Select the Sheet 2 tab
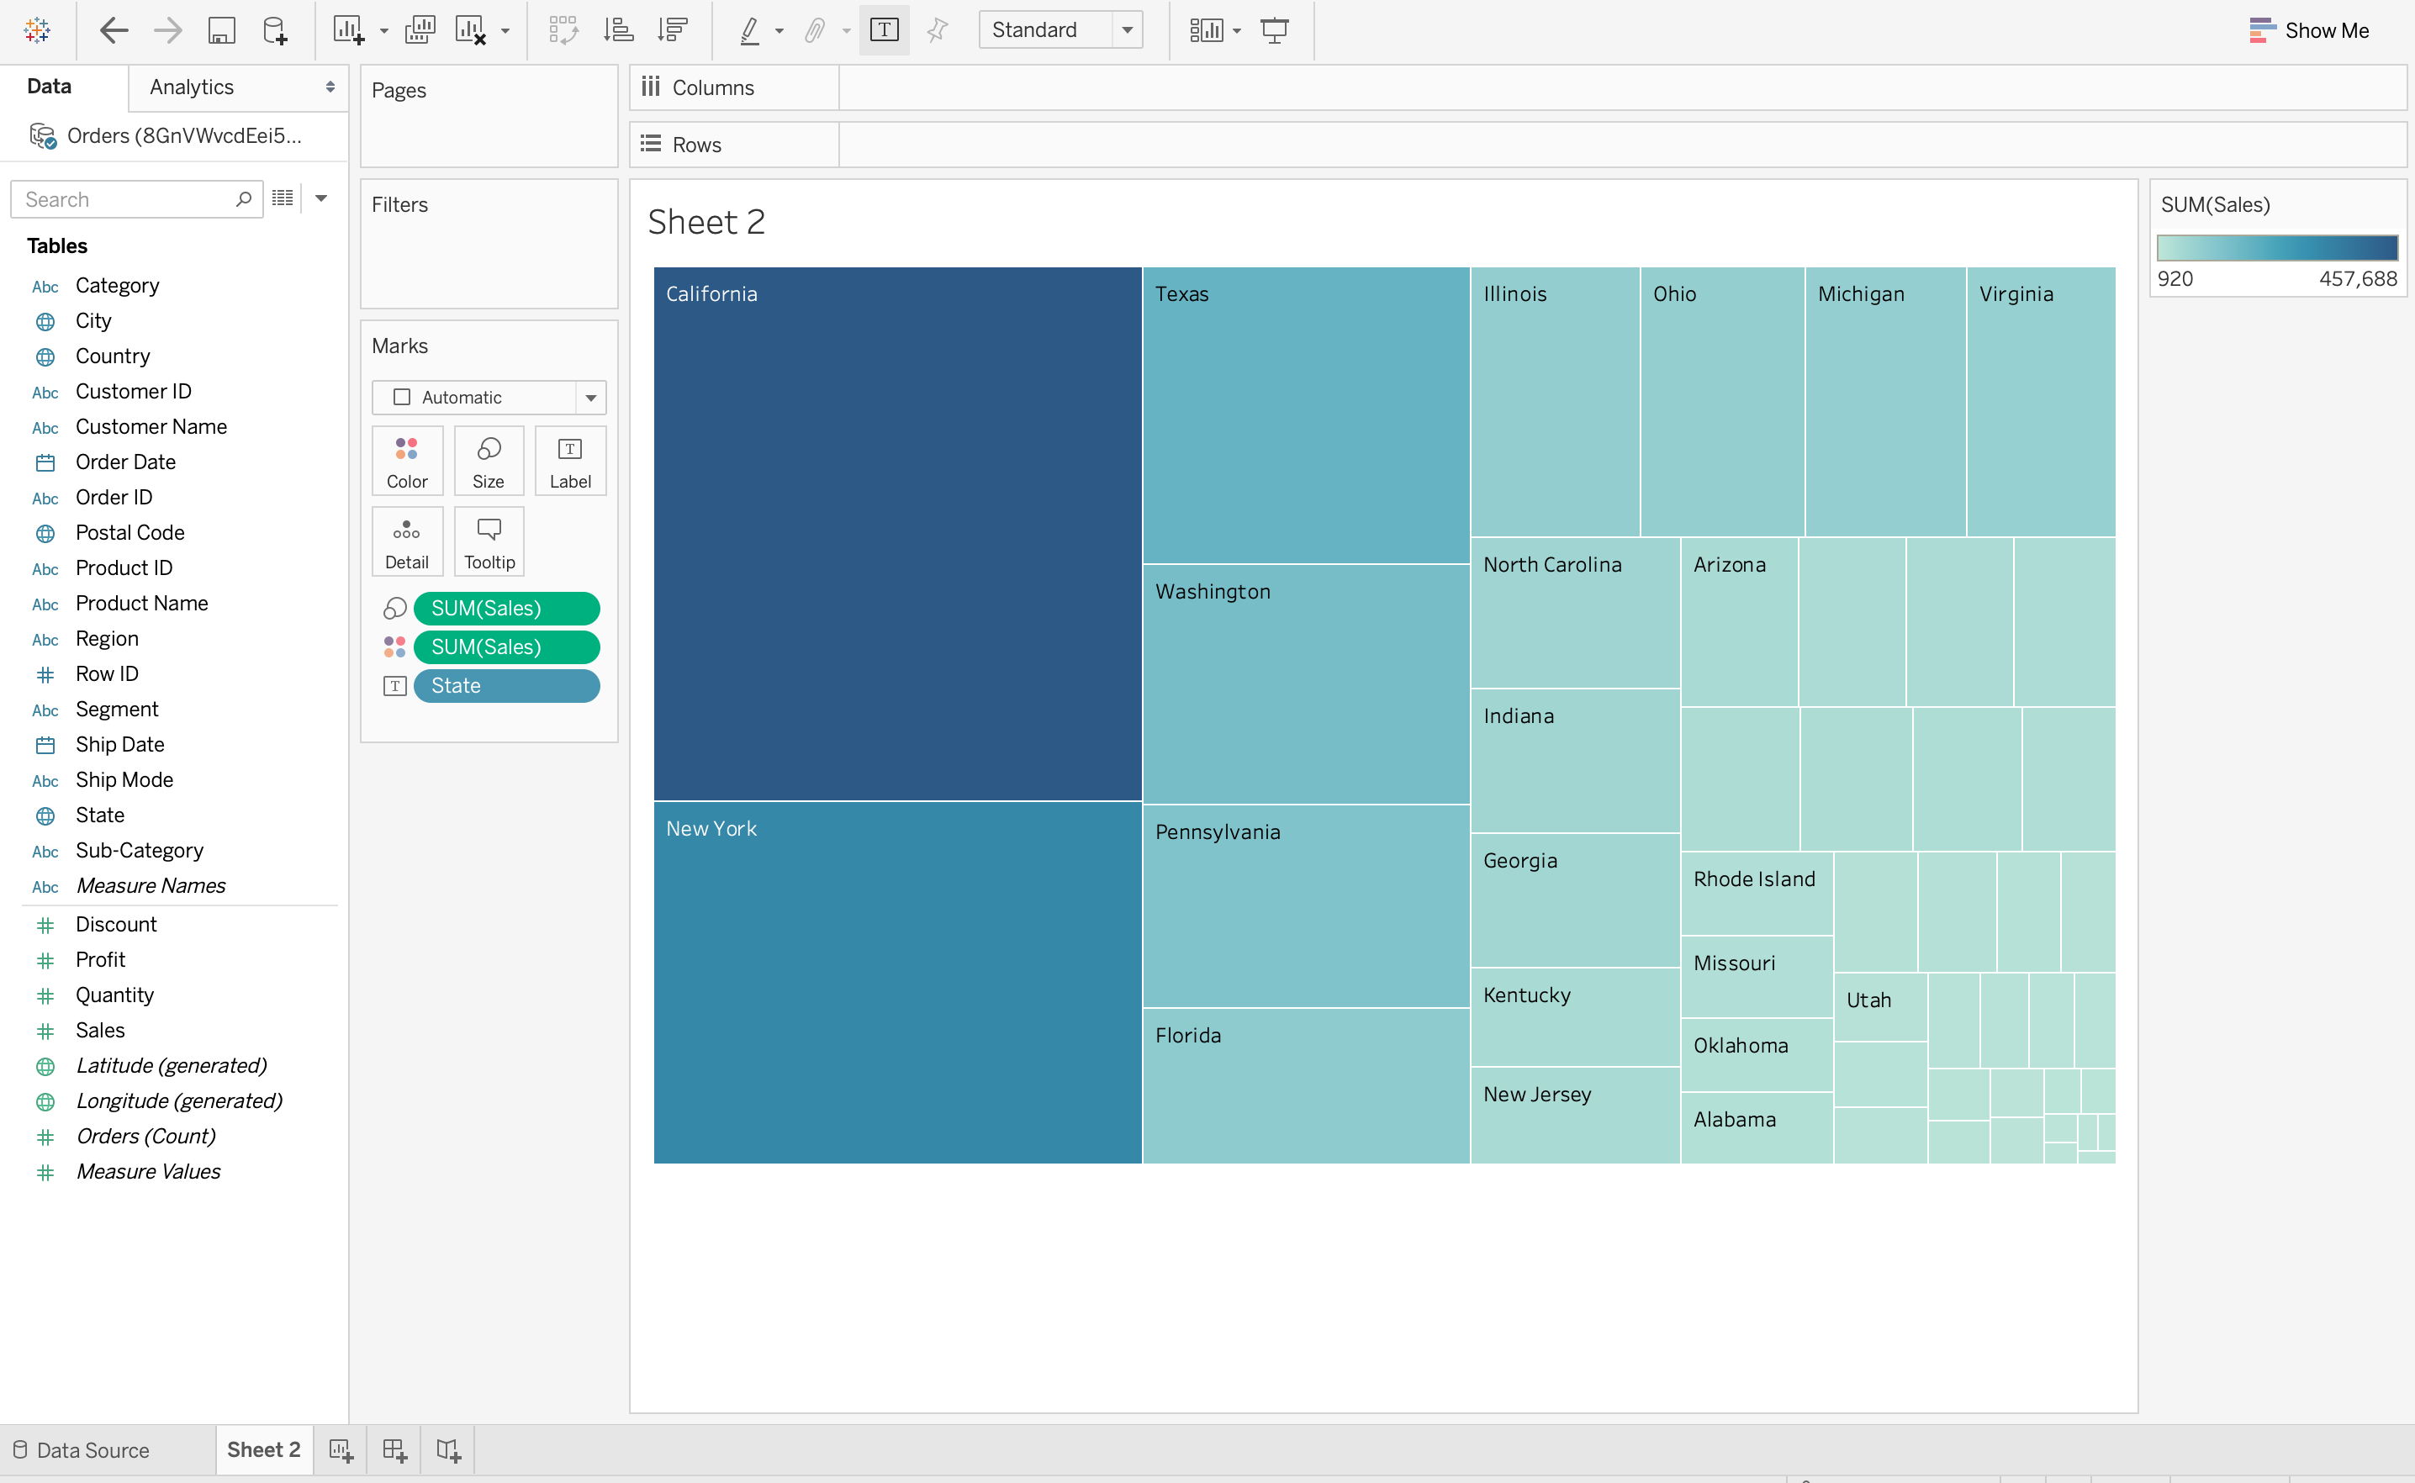2415x1483 pixels. pos(263,1449)
